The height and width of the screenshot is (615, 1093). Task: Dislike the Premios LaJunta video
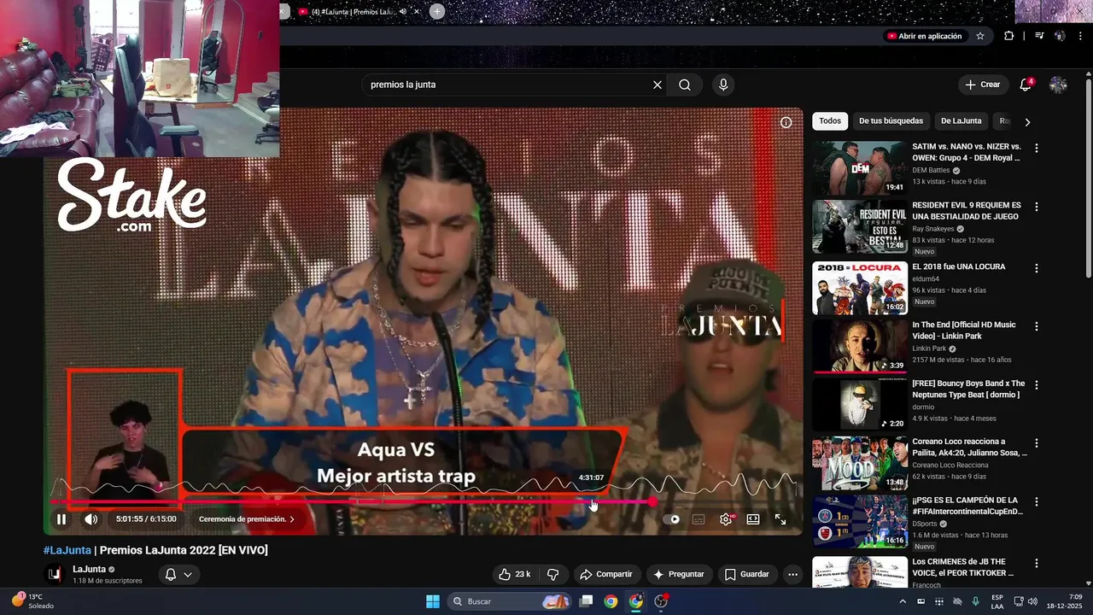pyautogui.click(x=552, y=574)
